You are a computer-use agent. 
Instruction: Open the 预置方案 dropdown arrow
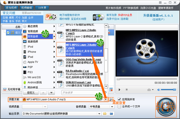tap(106, 100)
